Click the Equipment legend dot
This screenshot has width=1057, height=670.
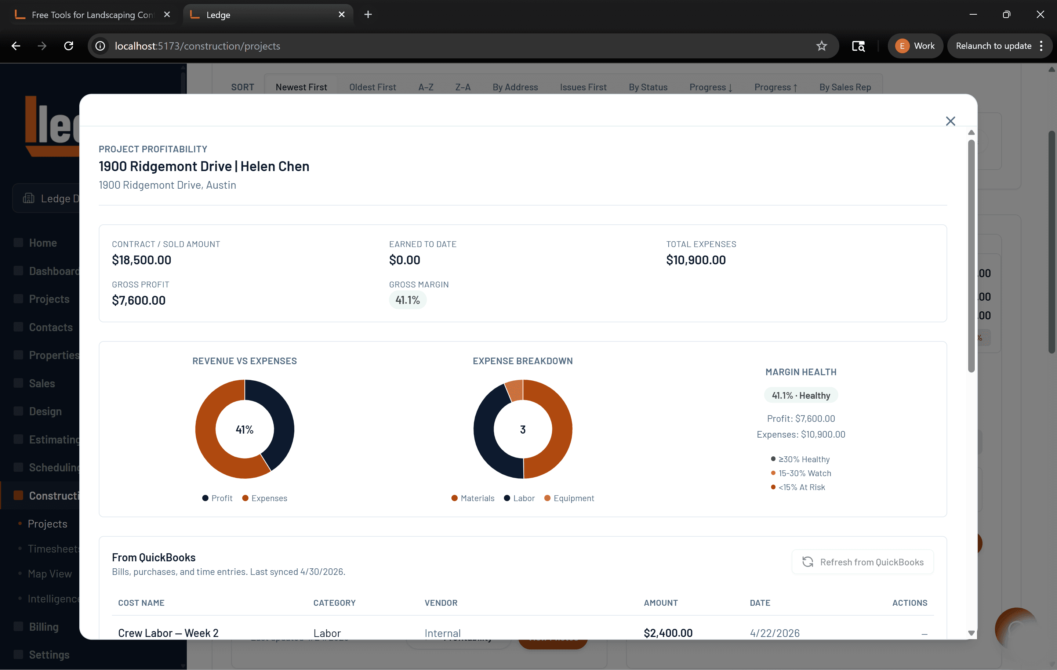(x=547, y=498)
